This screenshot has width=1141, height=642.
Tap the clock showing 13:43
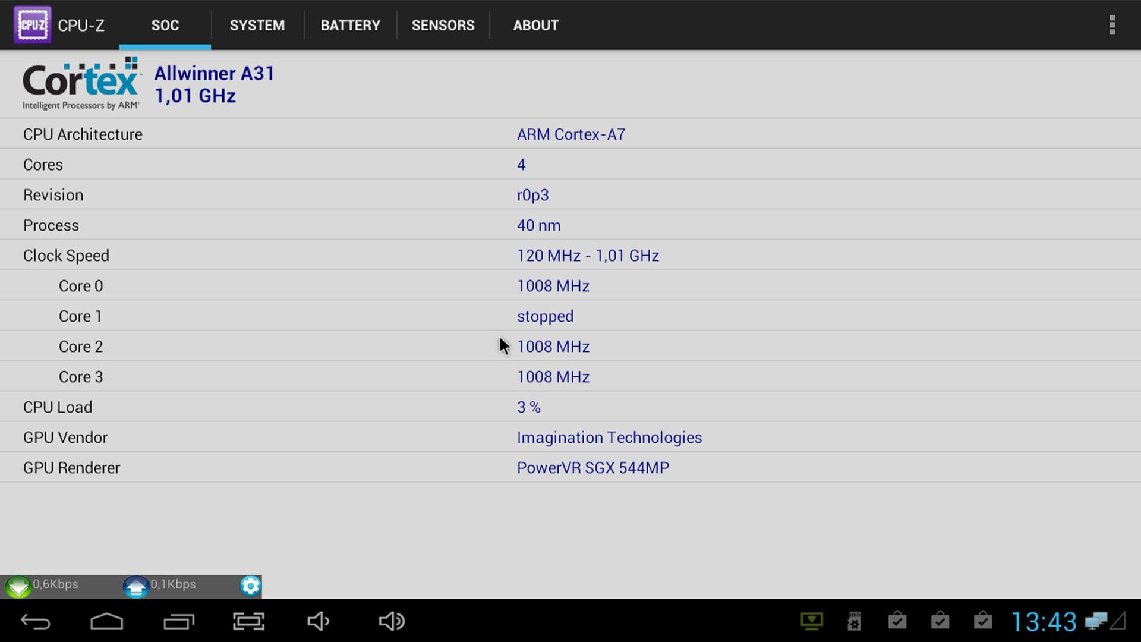pyautogui.click(x=1044, y=622)
